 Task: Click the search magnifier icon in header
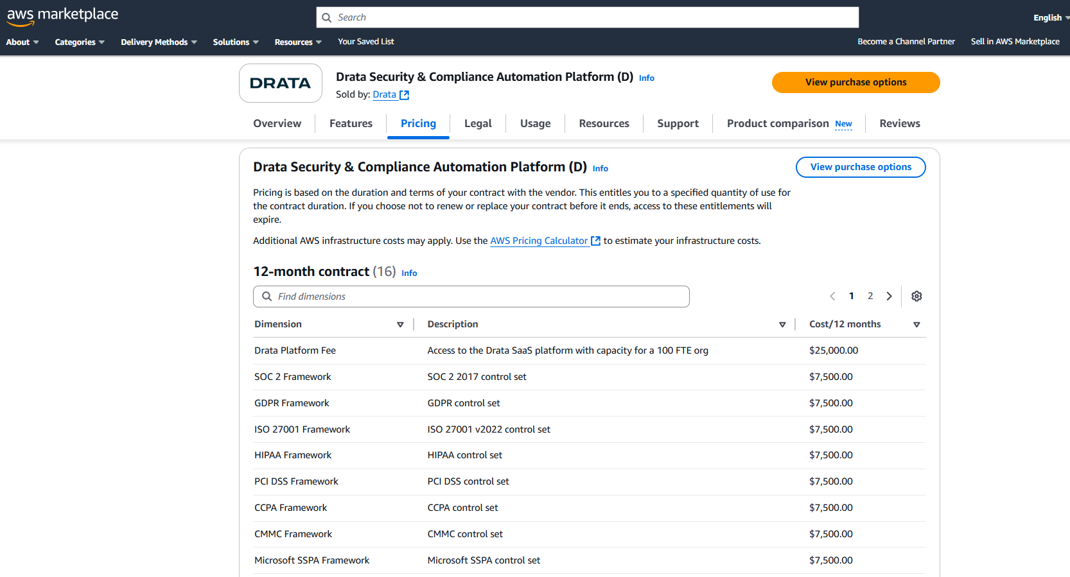pos(327,18)
